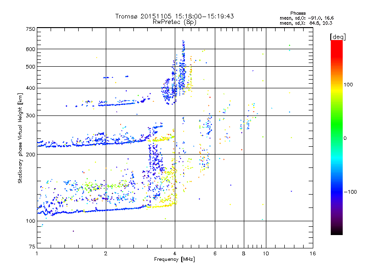368x276 pixels.
Task: Click the colorbar label '0'
Action: tap(345, 138)
